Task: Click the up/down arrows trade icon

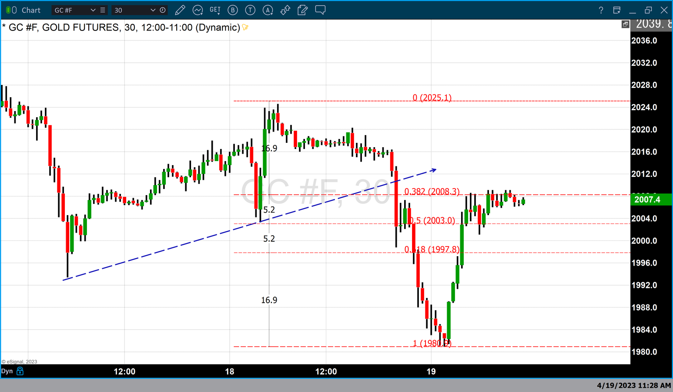Action: pos(285,10)
